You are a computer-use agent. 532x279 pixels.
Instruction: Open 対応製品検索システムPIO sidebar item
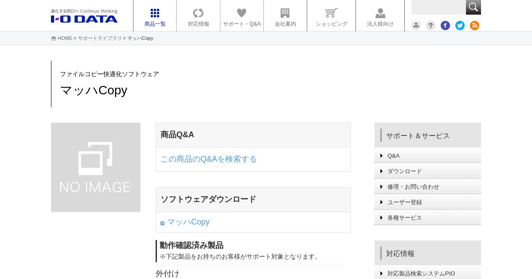[x=428, y=273]
